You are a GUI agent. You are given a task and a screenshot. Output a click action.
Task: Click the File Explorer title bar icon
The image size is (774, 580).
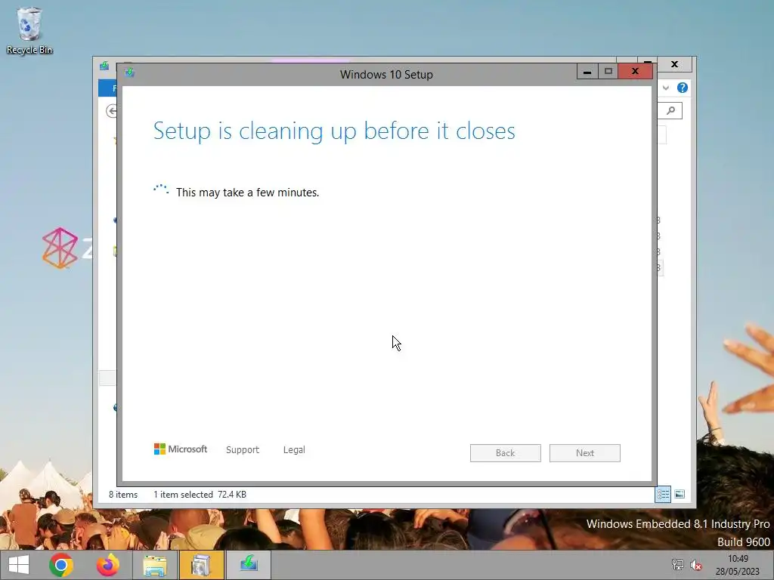pos(104,66)
